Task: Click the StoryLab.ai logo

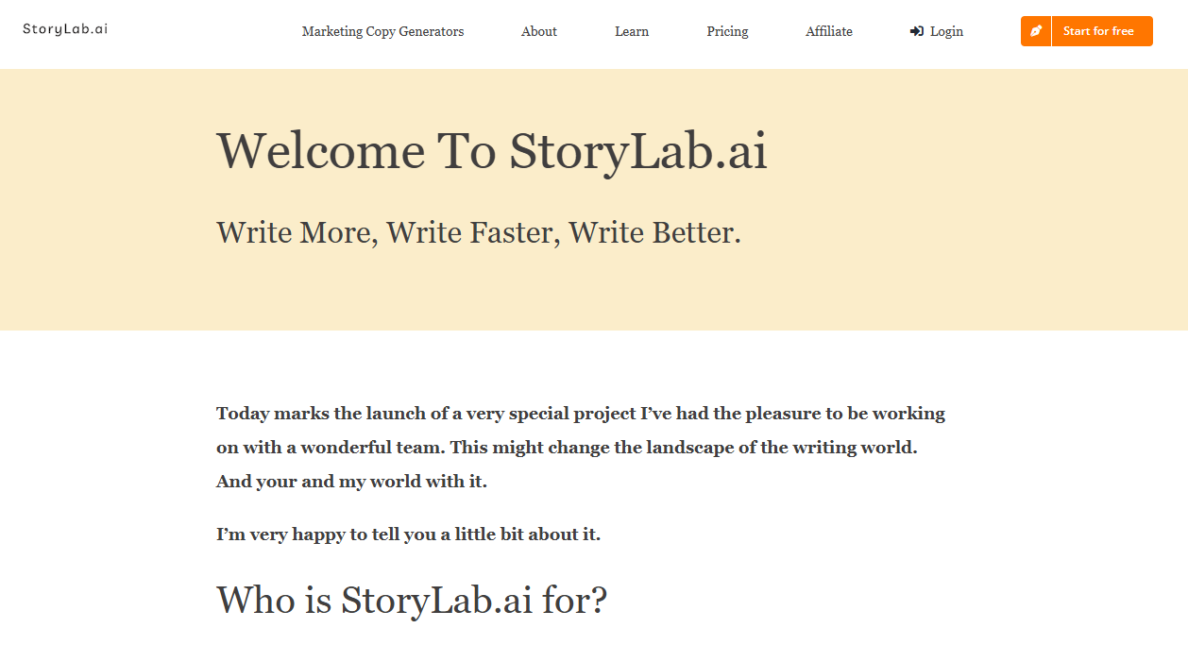Action: tap(65, 28)
